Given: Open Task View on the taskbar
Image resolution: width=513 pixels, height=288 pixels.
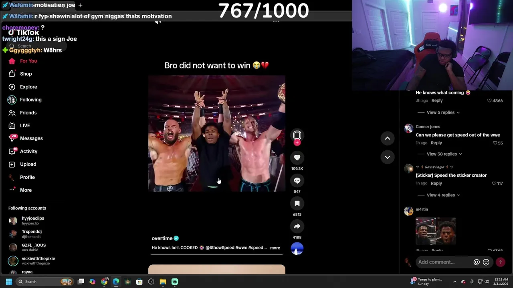Looking at the screenshot, I should click(x=81, y=282).
